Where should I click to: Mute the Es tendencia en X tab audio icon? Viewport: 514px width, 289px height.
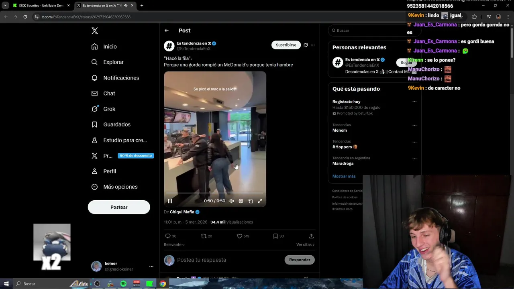(126, 6)
